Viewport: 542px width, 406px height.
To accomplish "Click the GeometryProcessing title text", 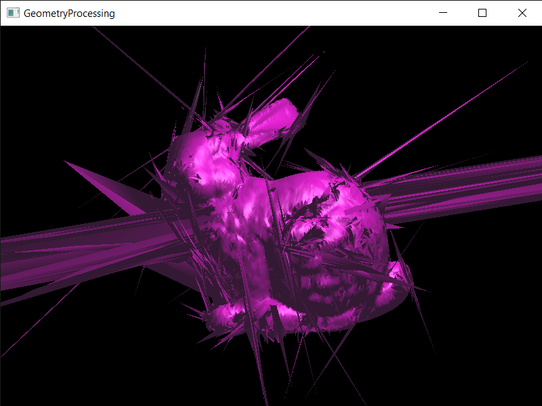I will click(x=68, y=13).
